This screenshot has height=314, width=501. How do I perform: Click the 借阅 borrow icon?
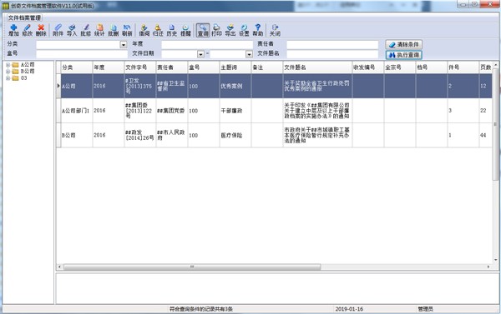click(144, 30)
